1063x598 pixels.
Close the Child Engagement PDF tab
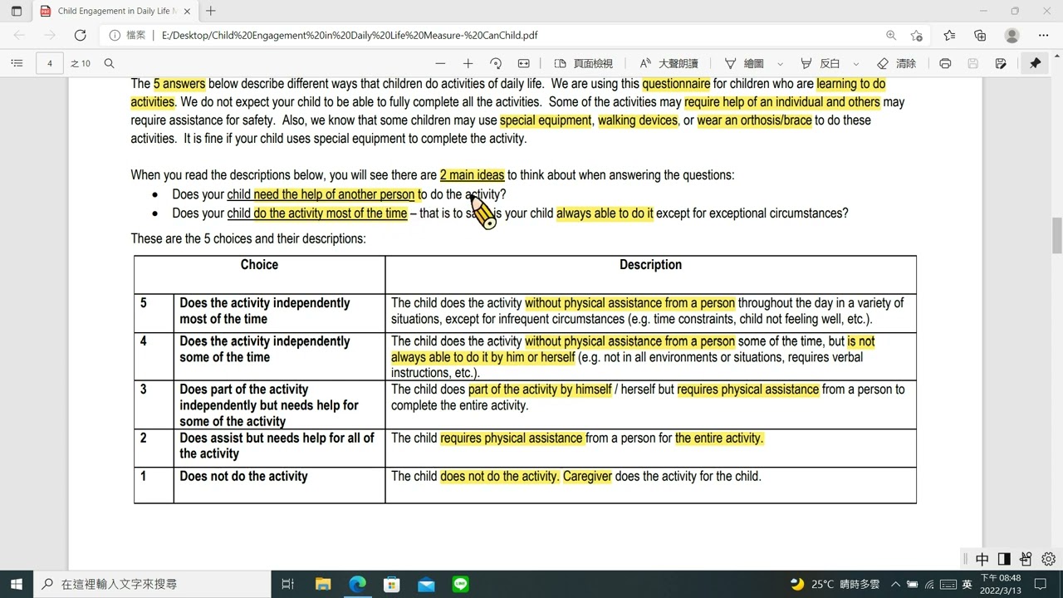(187, 12)
